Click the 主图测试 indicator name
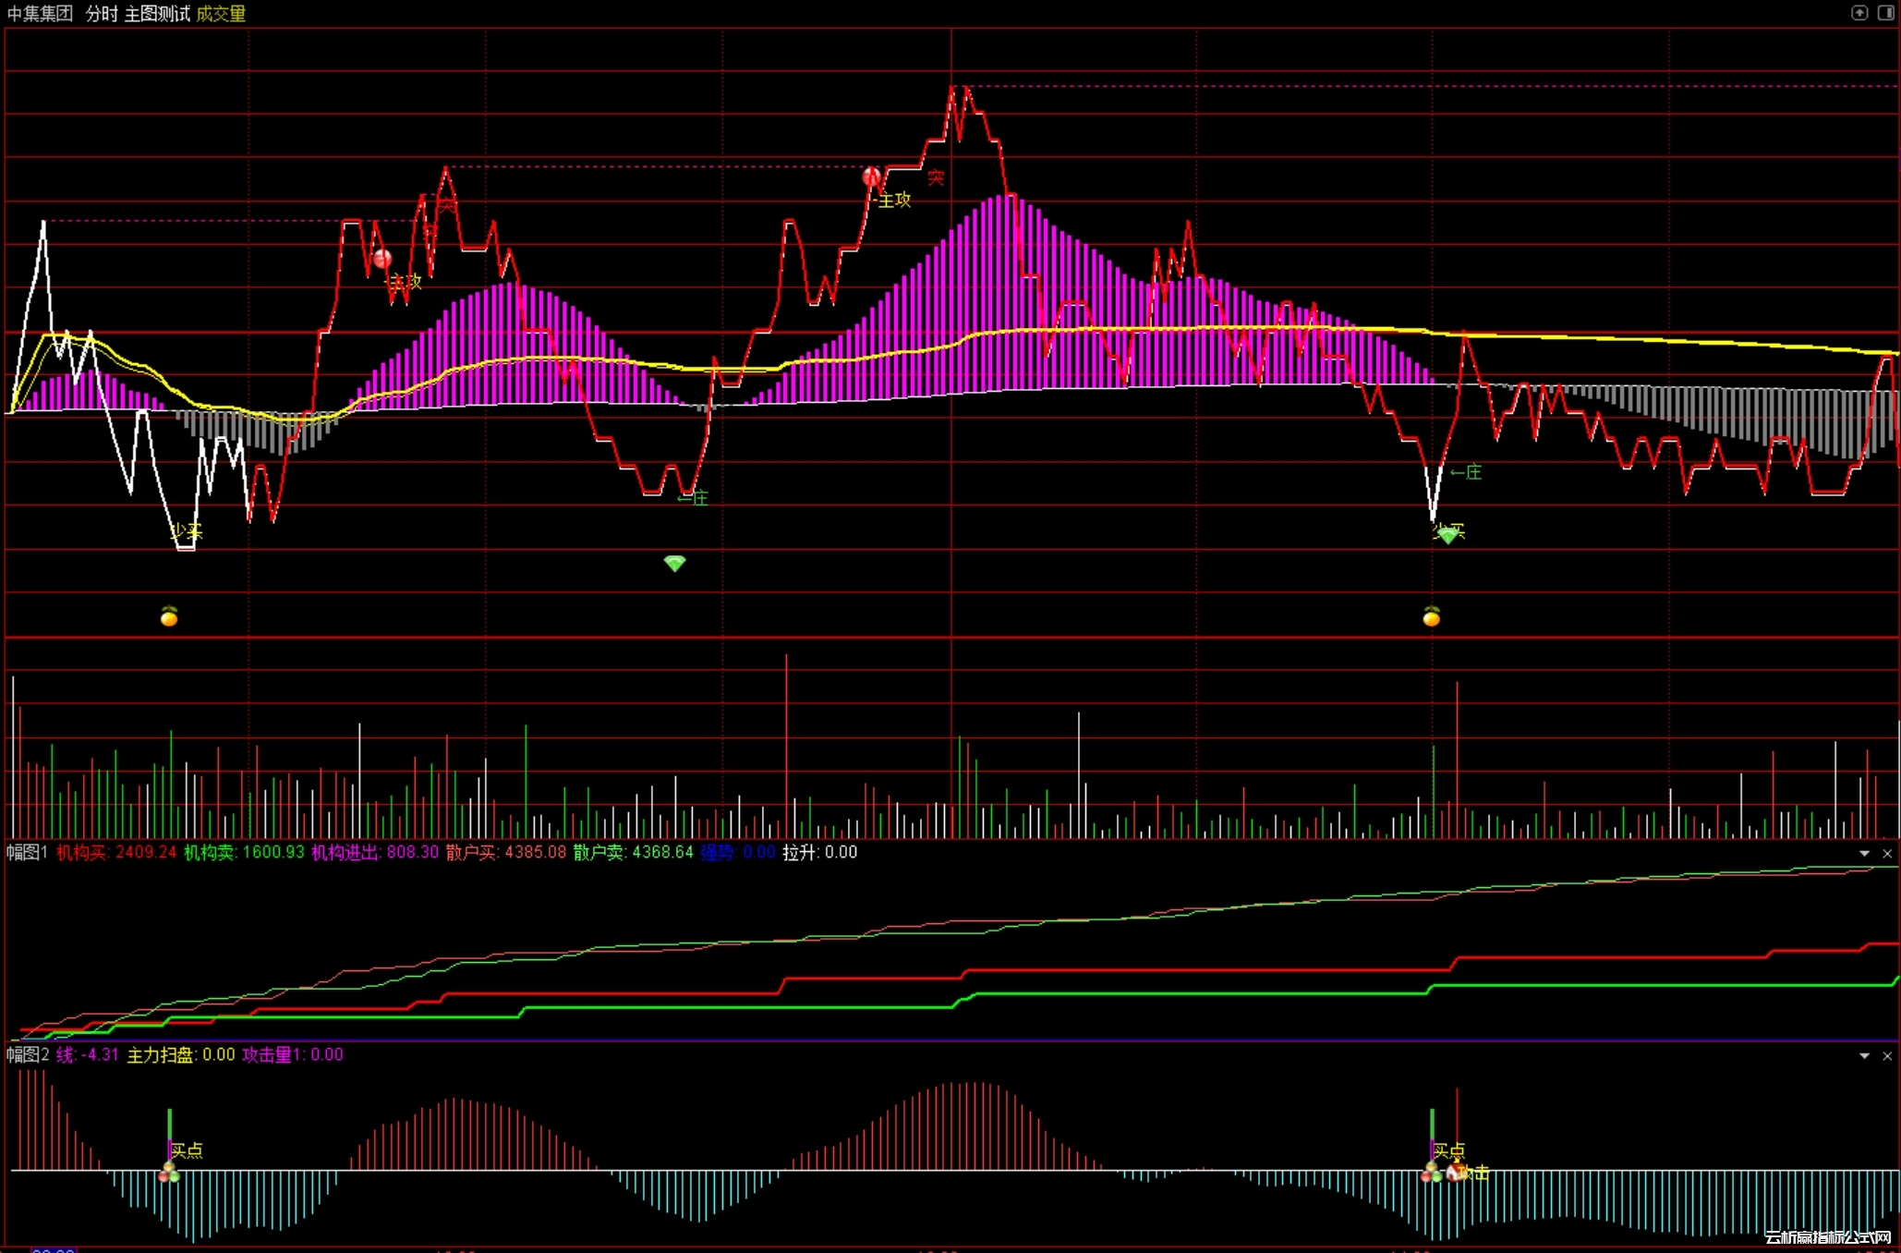The image size is (1901, 1253). tap(157, 14)
